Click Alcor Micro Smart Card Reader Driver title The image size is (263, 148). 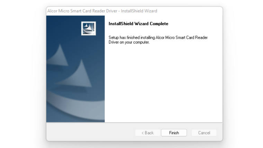click(x=82, y=11)
